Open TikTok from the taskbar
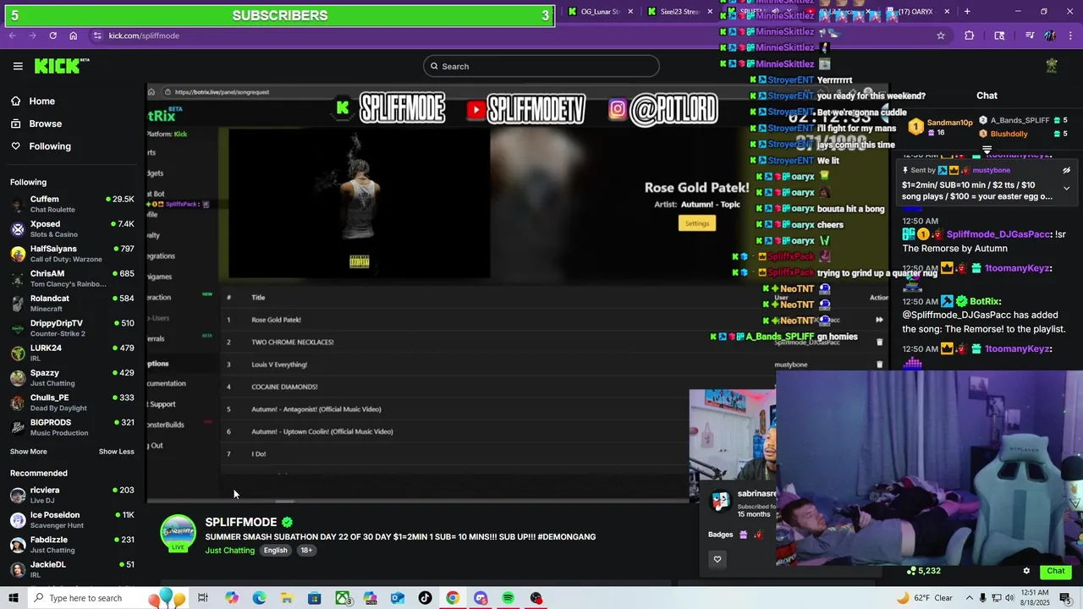The height and width of the screenshot is (609, 1083). [425, 598]
